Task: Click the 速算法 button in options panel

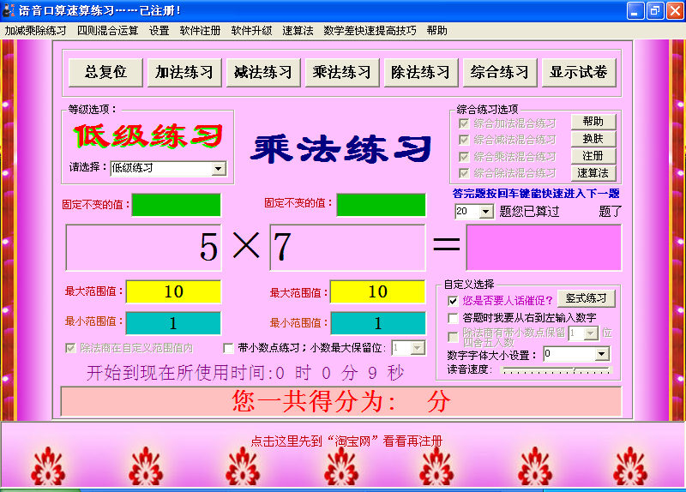Action: pyautogui.click(x=593, y=173)
